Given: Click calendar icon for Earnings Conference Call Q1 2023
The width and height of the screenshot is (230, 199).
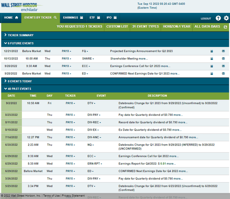Looking at the screenshot, I should [212, 66].
